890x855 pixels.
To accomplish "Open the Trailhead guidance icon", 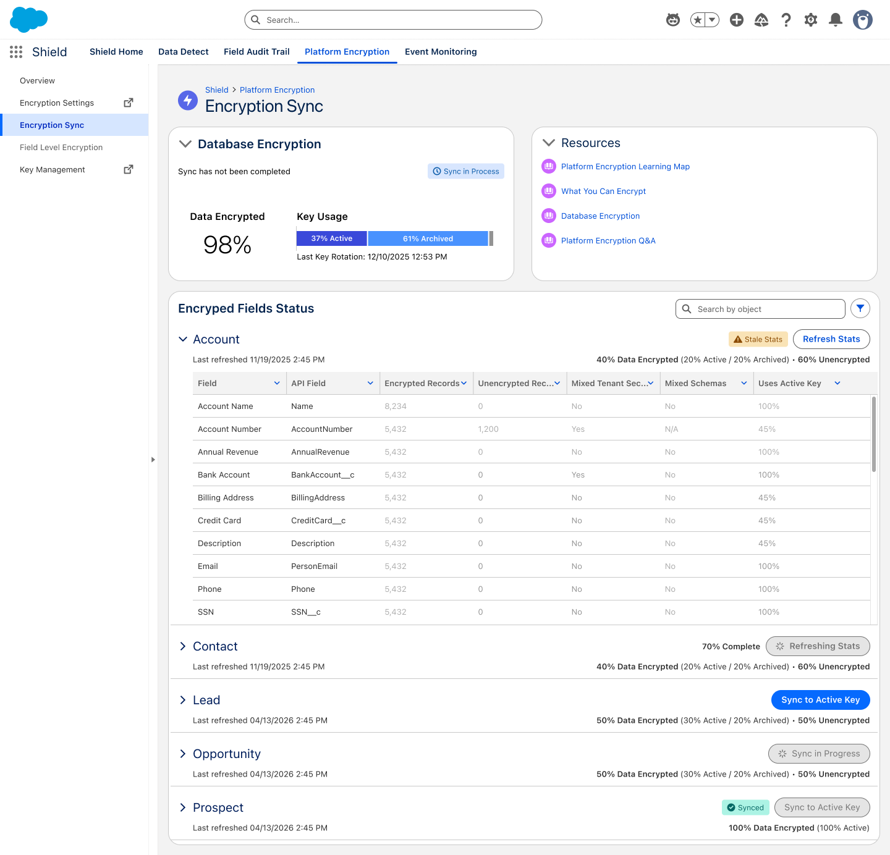I will (x=761, y=20).
